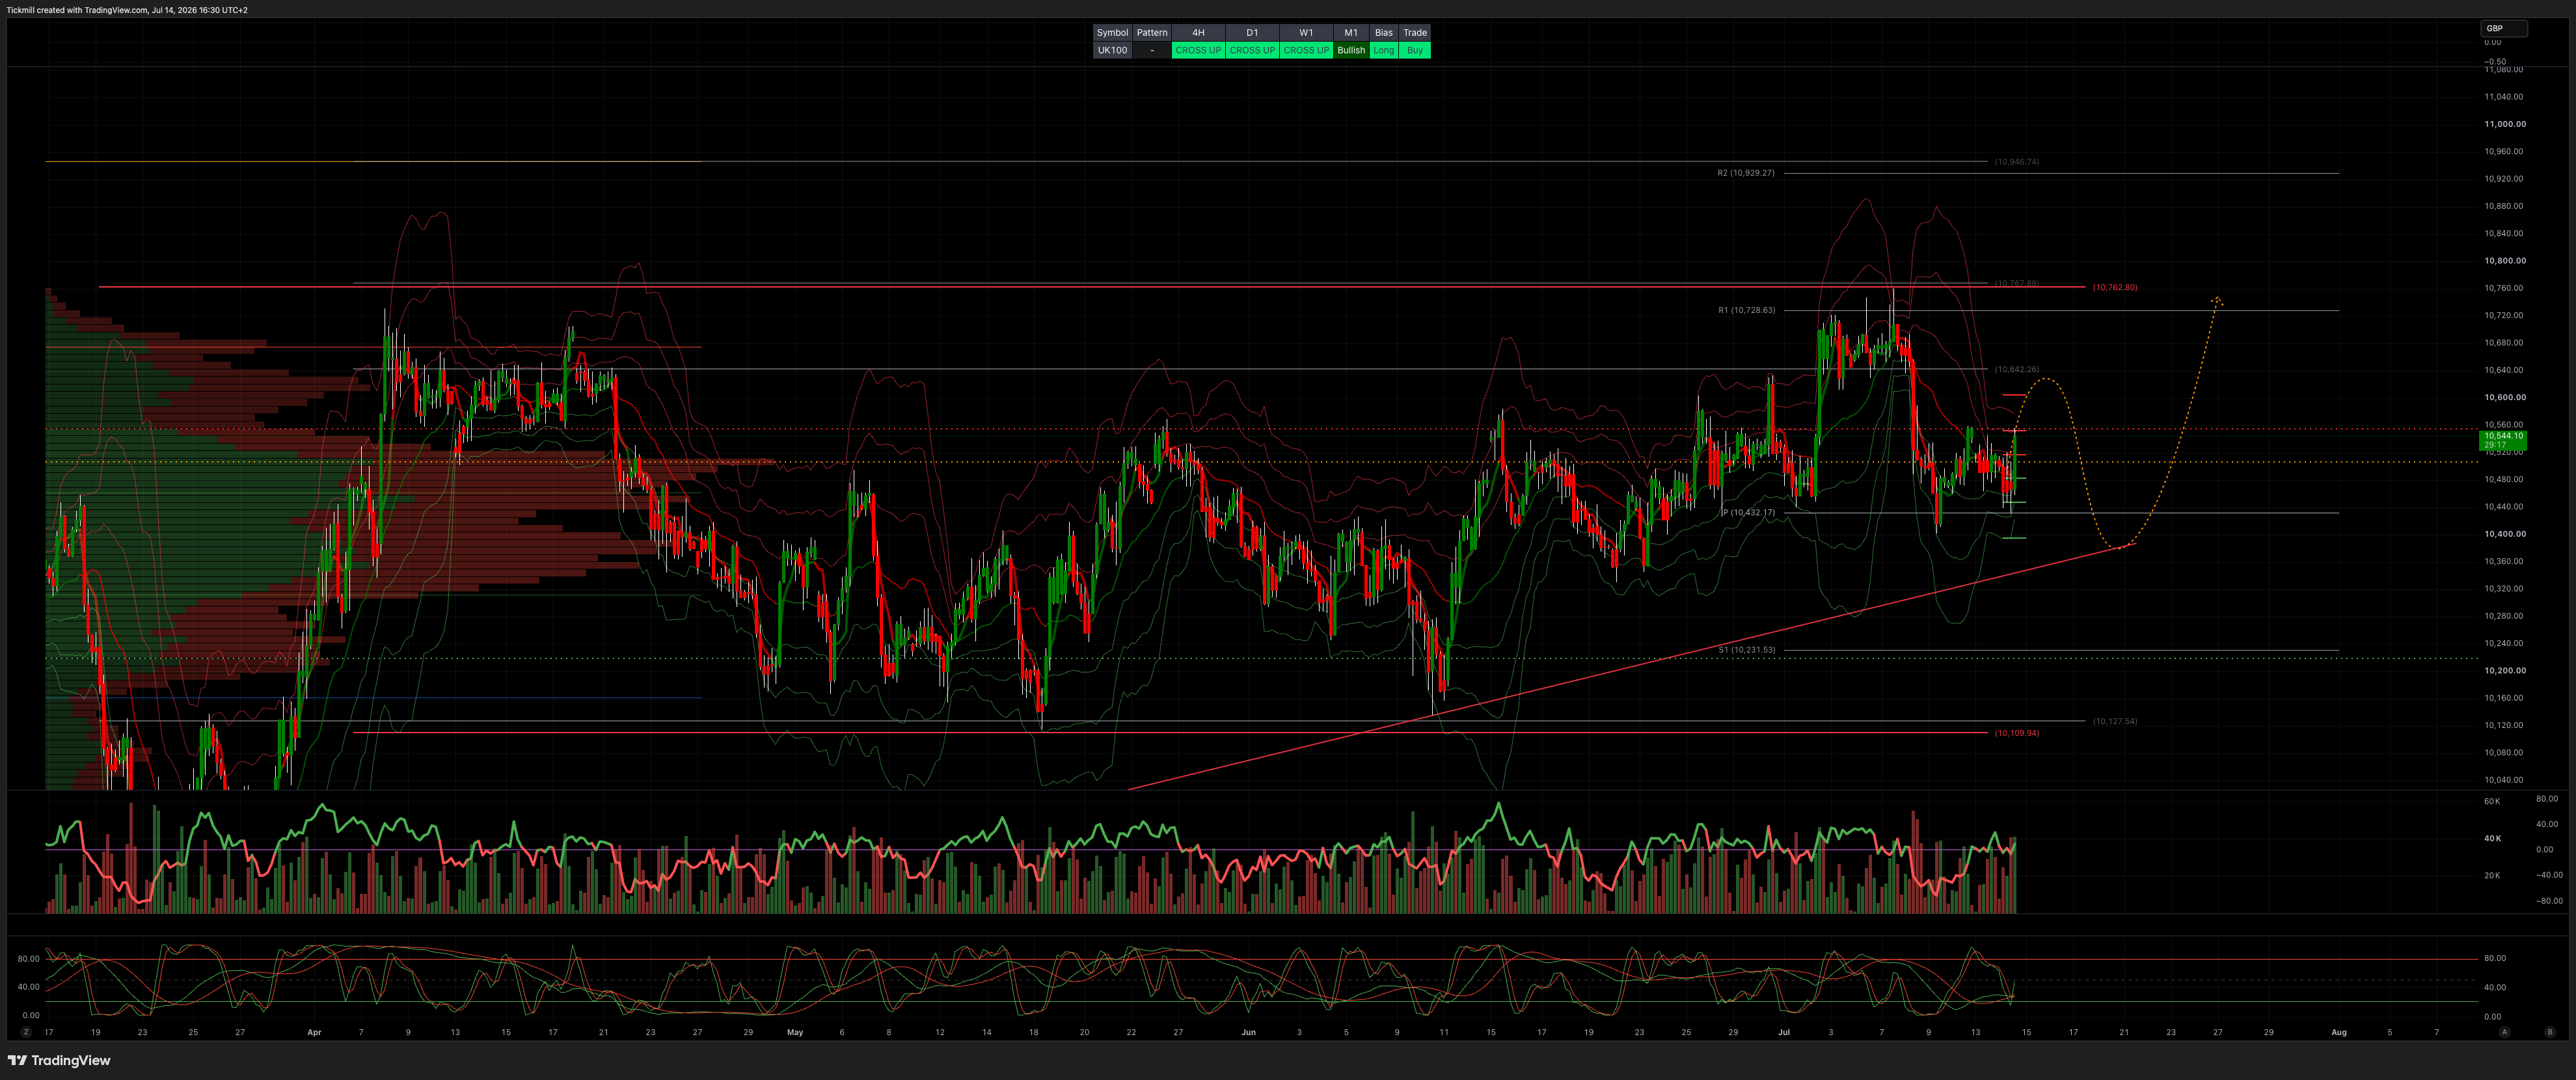Select the UK100 symbol cell
2576x1080 pixels.
tap(1112, 50)
